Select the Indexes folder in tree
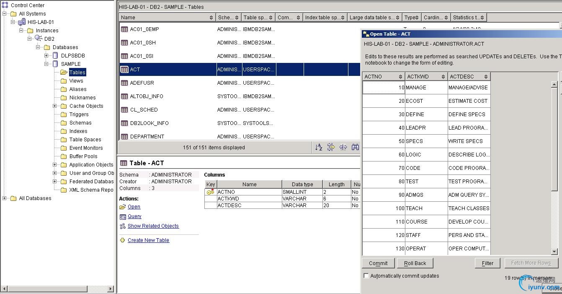The height and width of the screenshot is (294, 562). click(x=78, y=131)
